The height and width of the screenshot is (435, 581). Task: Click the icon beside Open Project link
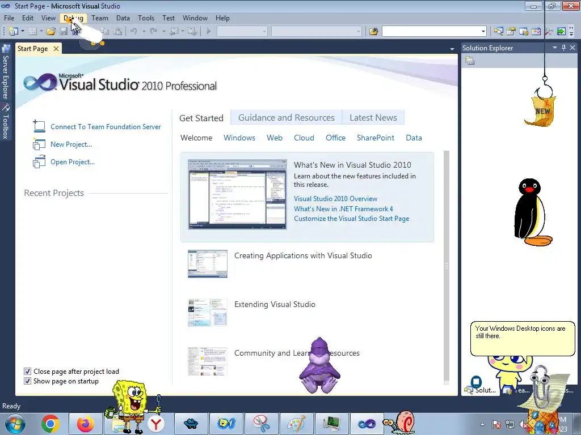click(39, 161)
